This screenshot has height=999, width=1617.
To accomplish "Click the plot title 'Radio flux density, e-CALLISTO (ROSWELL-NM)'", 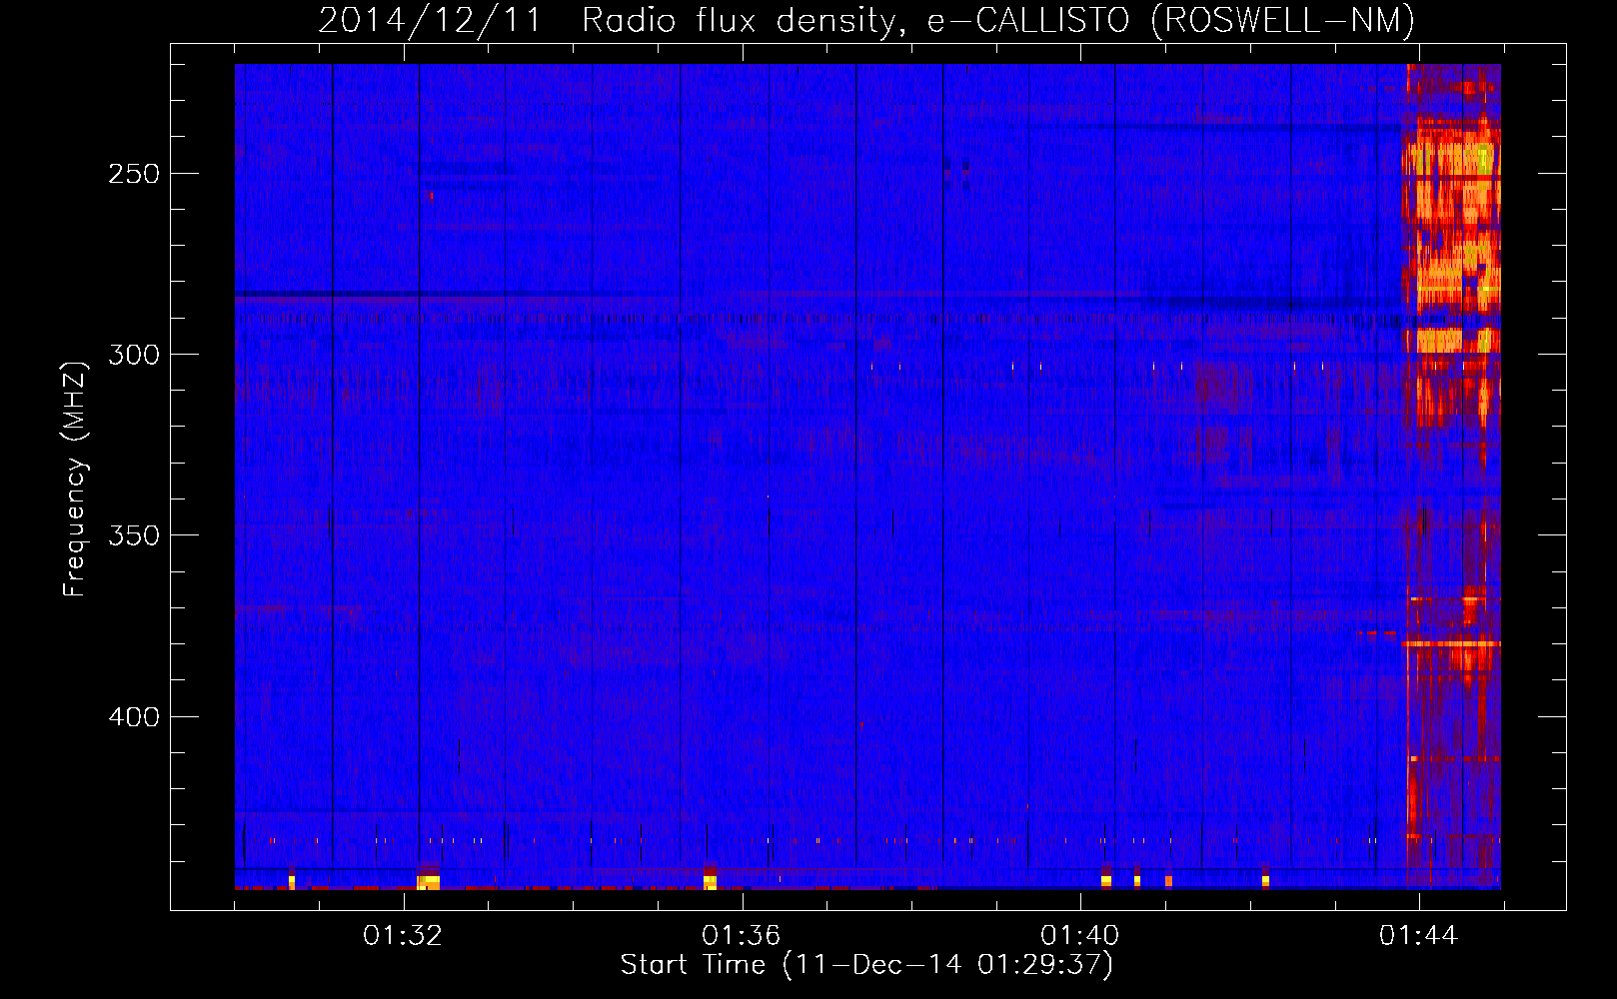I will [998, 20].
